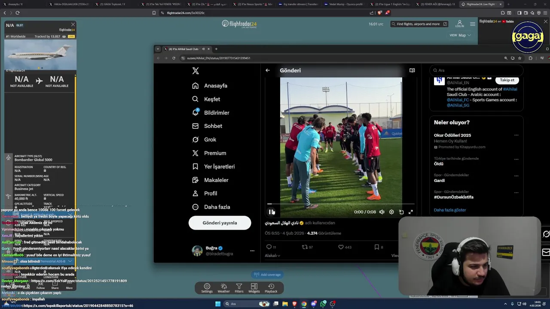Image resolution: width=550 pixels, height=309 pixels.
Task: Open reader view icon beside Gönderi header
Action: point(412,70)
